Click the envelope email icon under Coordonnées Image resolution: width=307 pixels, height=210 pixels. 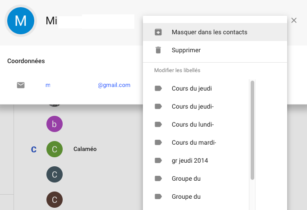pos(21,85)
